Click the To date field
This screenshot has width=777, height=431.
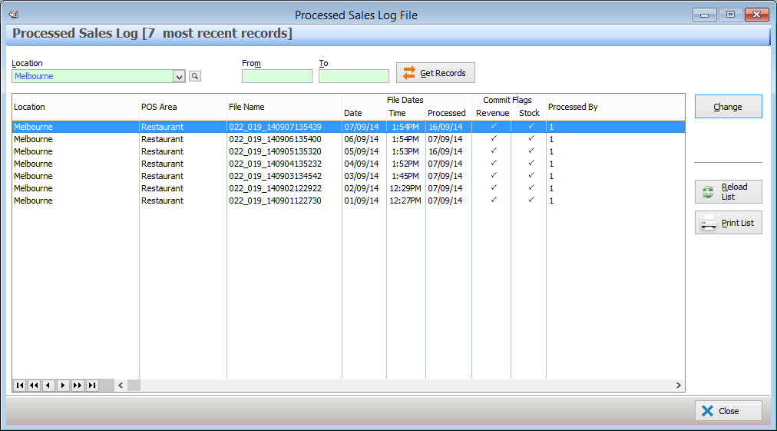pos(354,76)
